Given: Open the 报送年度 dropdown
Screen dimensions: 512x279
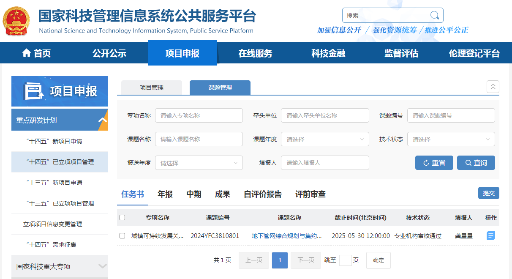Looking at the screenshot, I should (x=199, y=163).
